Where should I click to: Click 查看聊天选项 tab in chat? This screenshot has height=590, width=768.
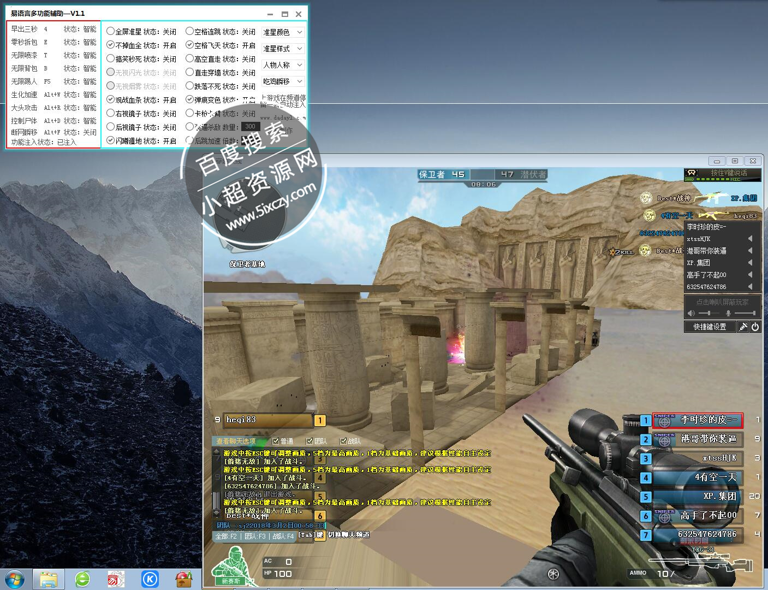(236, 441)
